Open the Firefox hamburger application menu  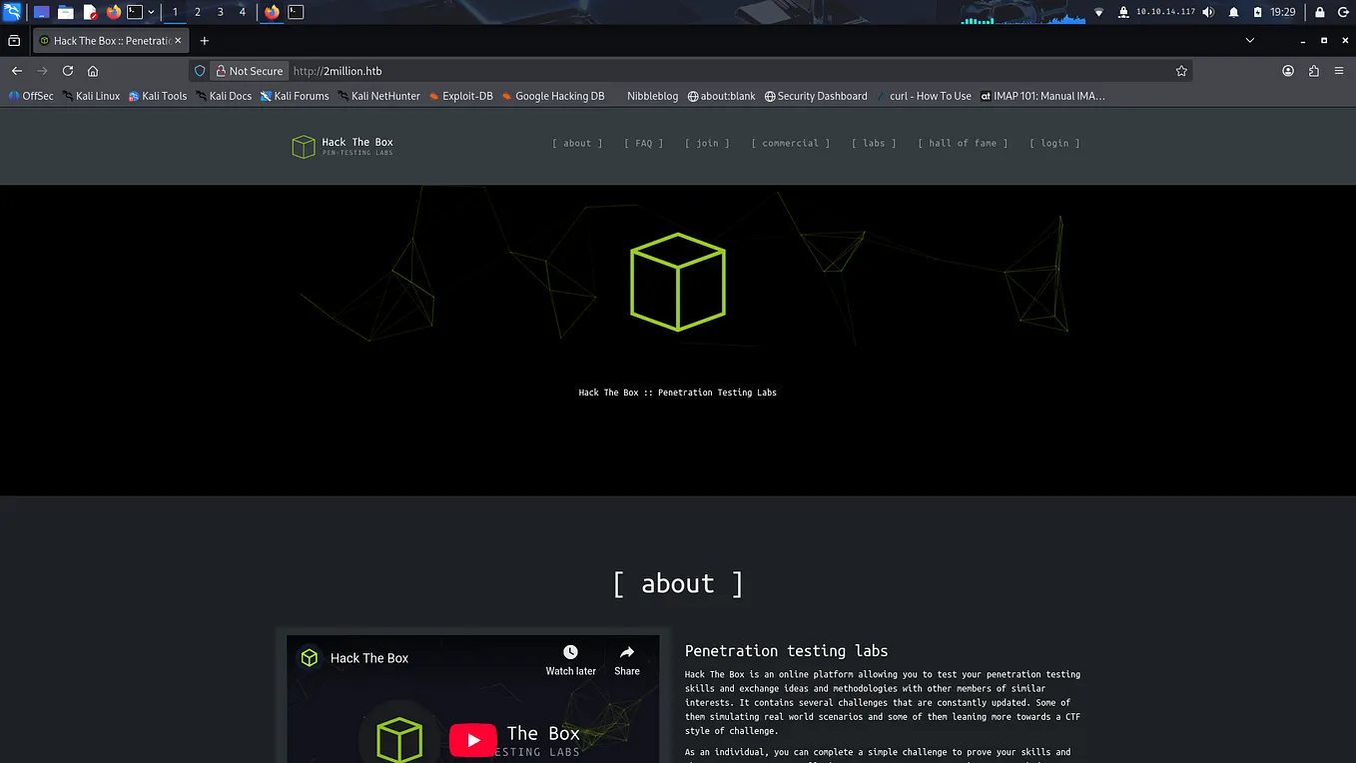coord(1339,71)
